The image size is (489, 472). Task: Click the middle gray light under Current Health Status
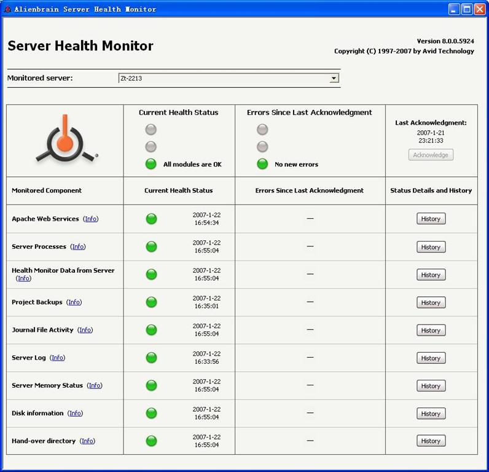[x=151, y=147]
